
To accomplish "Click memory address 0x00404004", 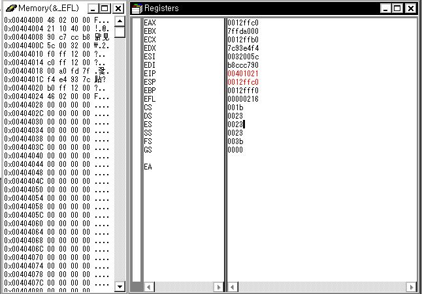I will tap(24, 29).
